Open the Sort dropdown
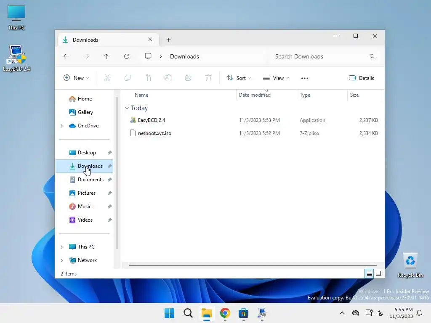This screenshot has height=323, width=431. pos(239,78)
